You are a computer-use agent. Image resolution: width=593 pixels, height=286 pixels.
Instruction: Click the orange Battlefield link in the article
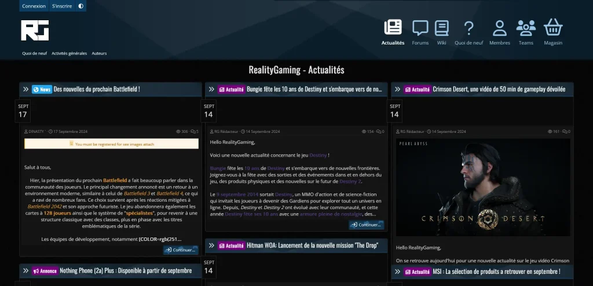click(115, 180)
